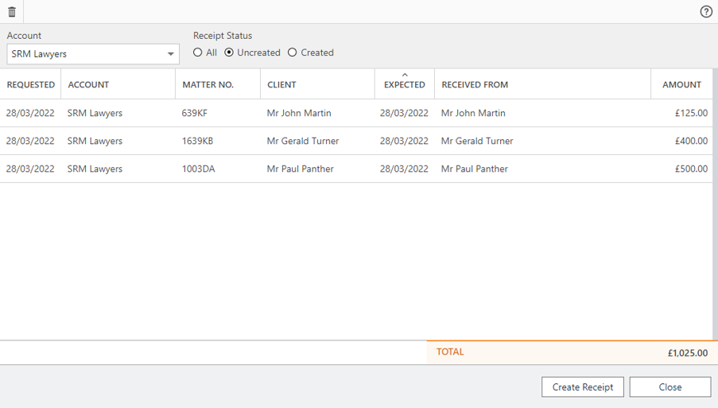The width and height of the screenshot is (718, 408).
Task: Sort by the Received From column header
Action: (x=475, y=84)
